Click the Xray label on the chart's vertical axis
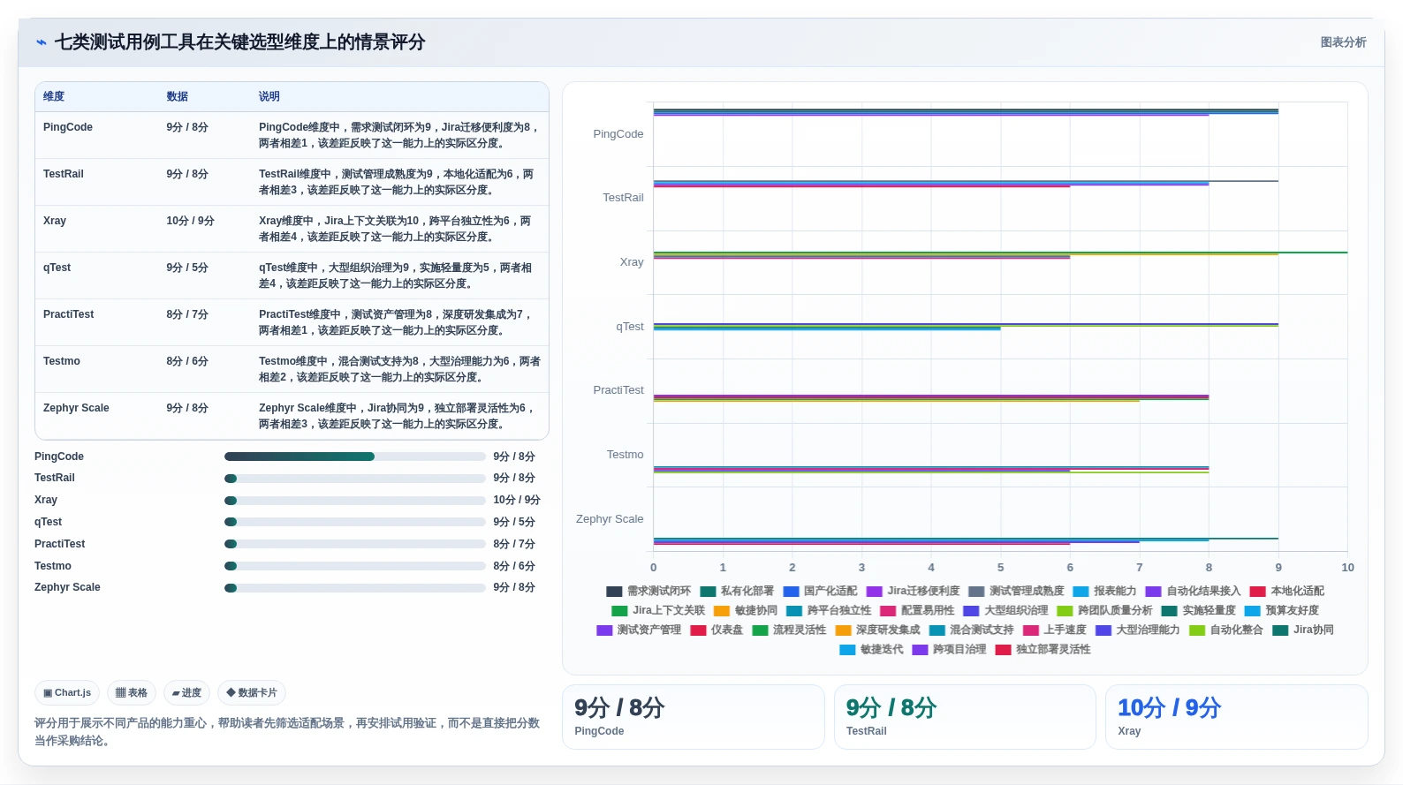 [x=632, y=262]
